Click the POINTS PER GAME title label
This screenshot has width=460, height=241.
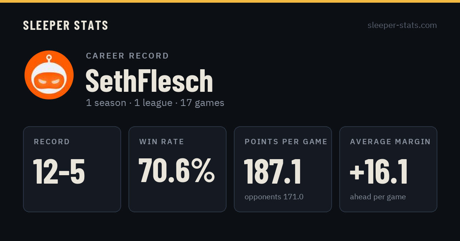pyautogui.click(x=286, y=142)
